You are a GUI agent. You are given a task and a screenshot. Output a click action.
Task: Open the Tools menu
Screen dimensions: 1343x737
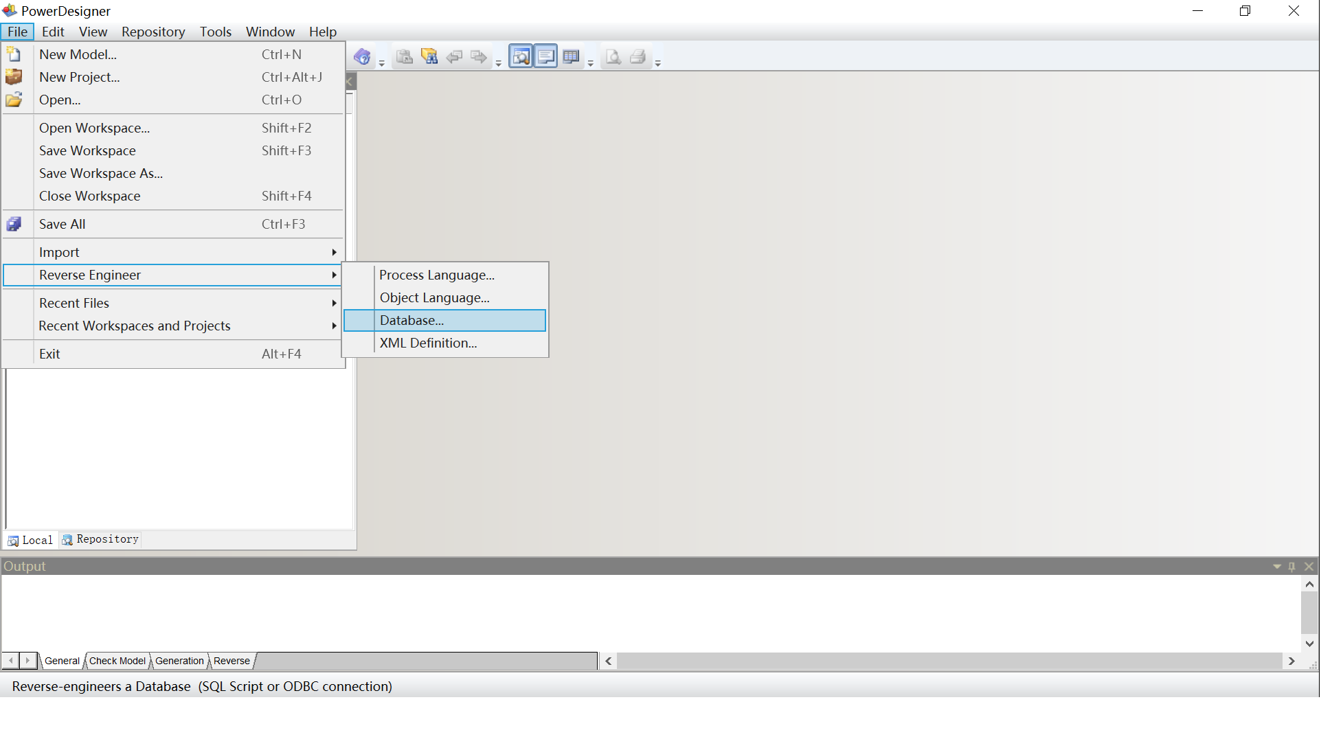216,32
